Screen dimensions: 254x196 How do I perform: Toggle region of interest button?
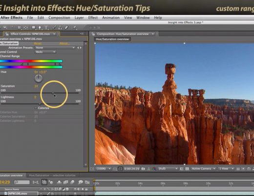[182, 169]
